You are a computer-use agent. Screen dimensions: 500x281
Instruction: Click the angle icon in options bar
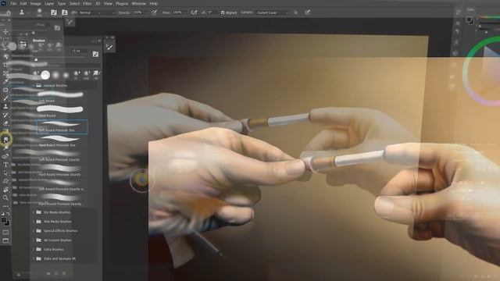(203, 12)
